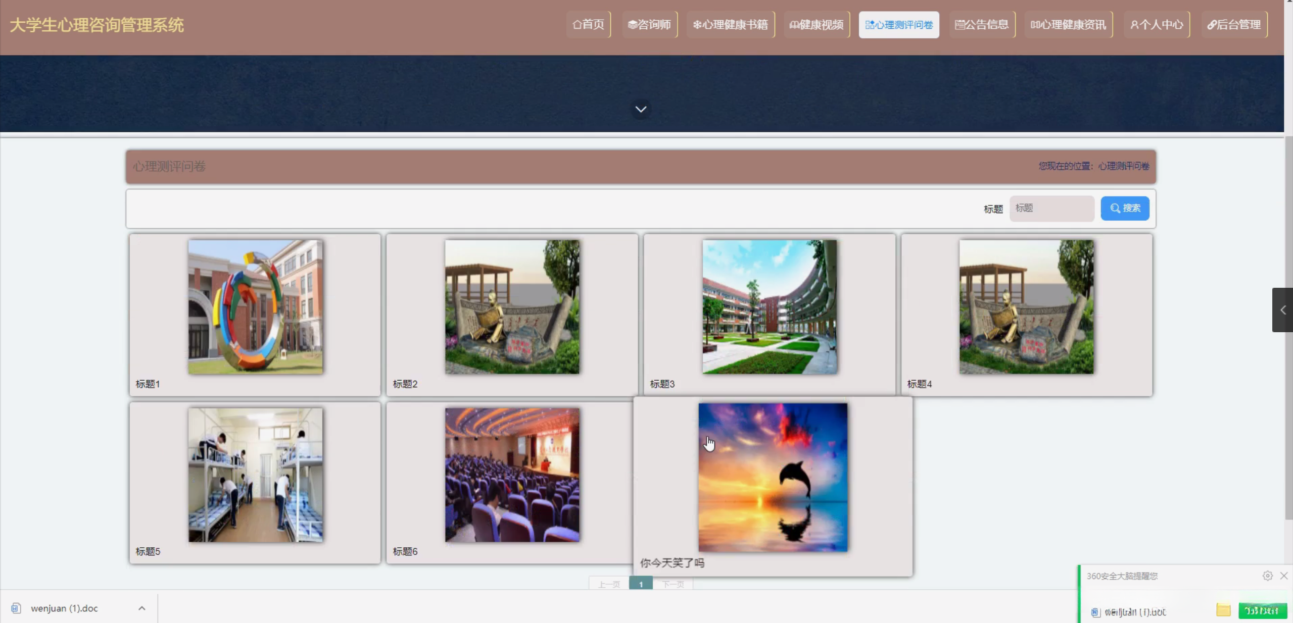
Task: Click page 1 in pagination
Action: click(641, 584)
